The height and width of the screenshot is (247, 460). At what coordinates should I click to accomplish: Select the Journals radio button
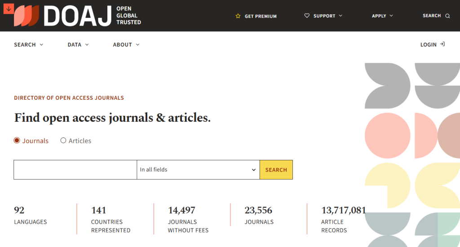(17, 141)
